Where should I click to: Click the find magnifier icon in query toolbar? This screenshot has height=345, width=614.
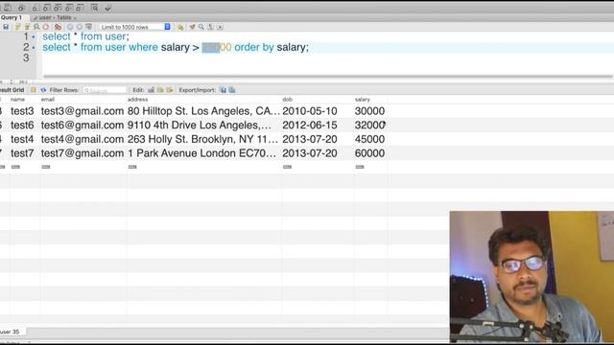(201, 27)
